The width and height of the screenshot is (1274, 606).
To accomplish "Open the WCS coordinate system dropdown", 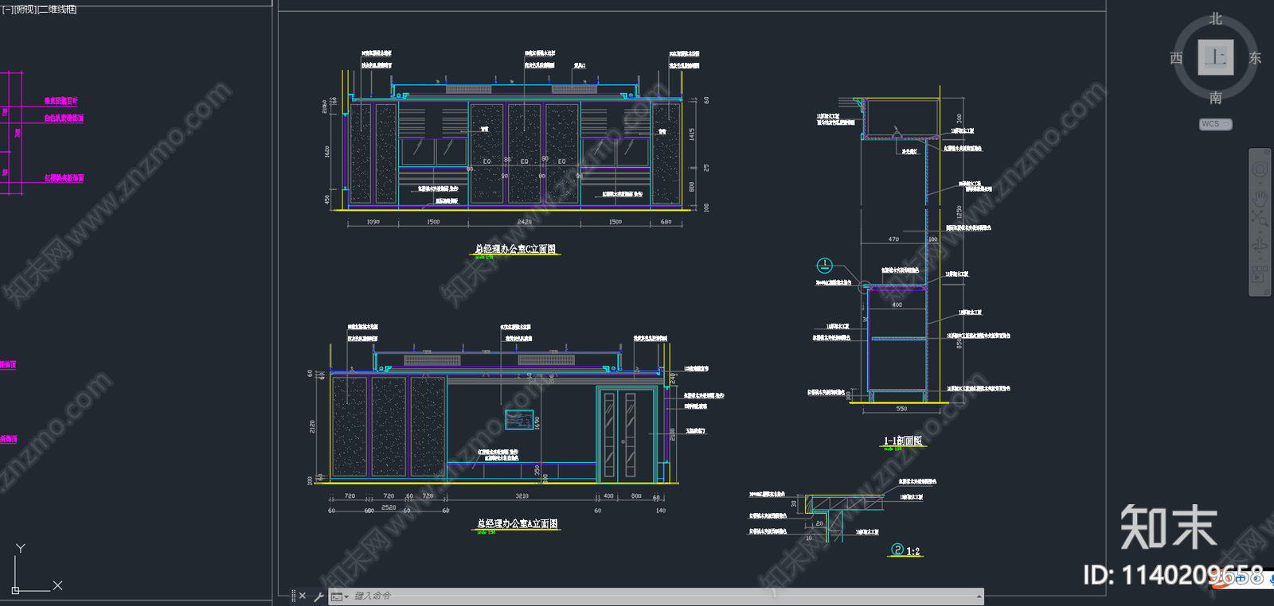I will tap(1216, 124).
